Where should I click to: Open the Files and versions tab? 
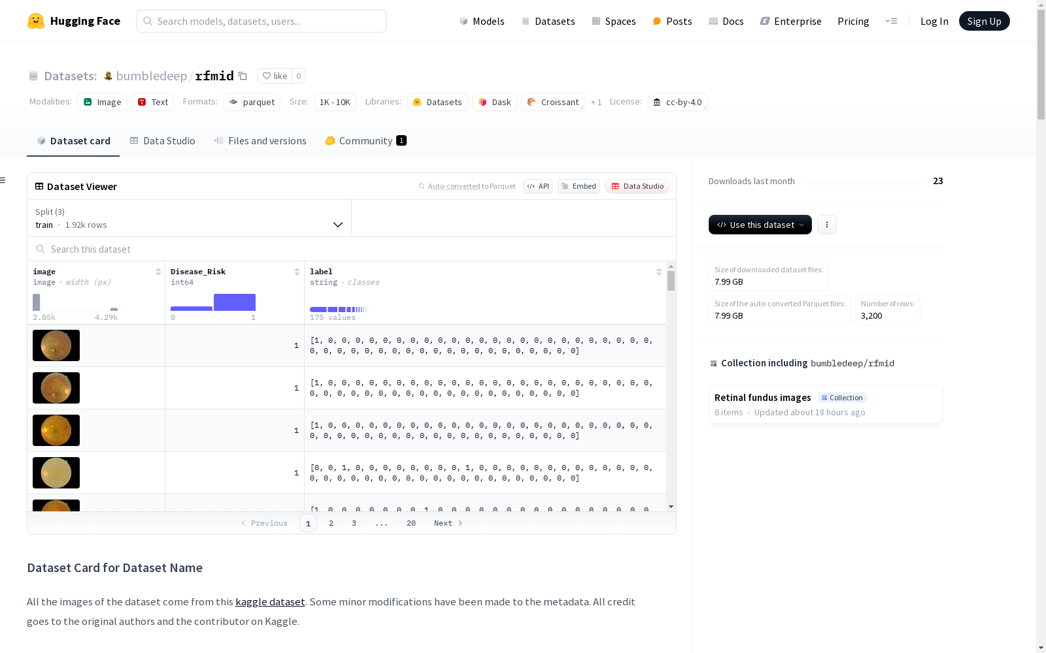[x=260, y=141]
